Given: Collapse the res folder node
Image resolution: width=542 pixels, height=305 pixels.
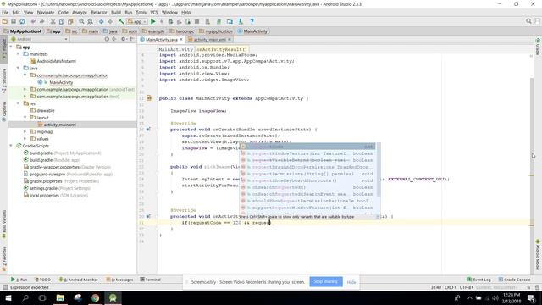Looking at the screenshot, I should point(19,103).
